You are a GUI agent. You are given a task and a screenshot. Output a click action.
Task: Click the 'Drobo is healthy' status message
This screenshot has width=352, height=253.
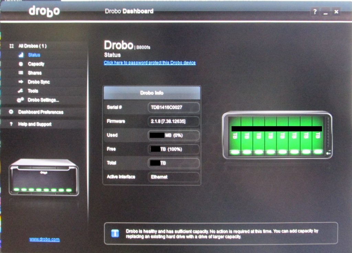222,234
